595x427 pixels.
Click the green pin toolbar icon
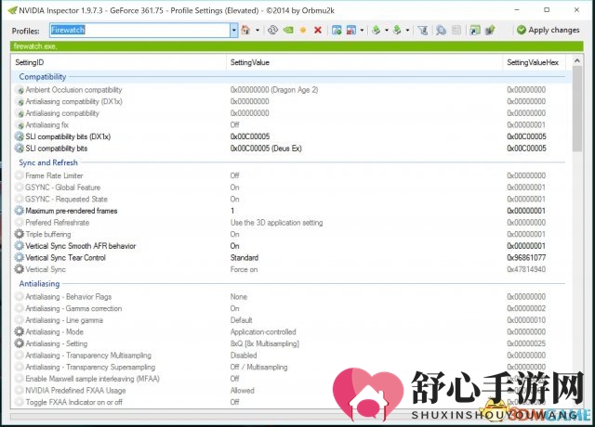tap(490, 30)
